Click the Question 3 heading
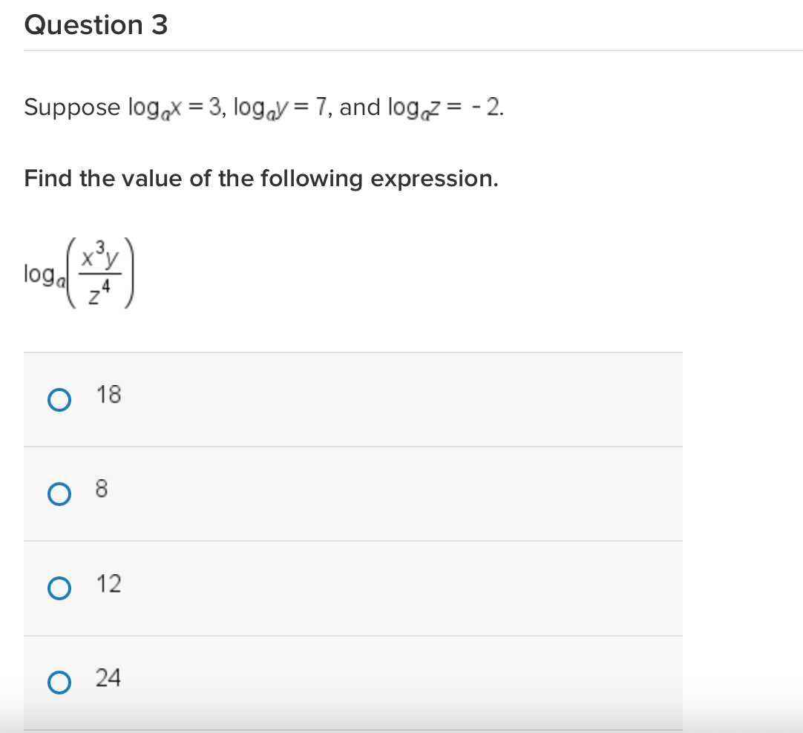The image size is (803, 733). click(96, 24)
